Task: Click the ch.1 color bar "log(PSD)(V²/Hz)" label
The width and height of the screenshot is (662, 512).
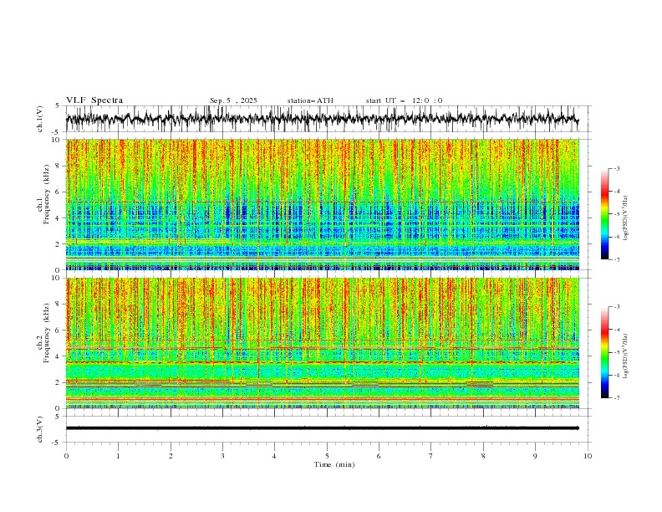Action: click(626, 218)
